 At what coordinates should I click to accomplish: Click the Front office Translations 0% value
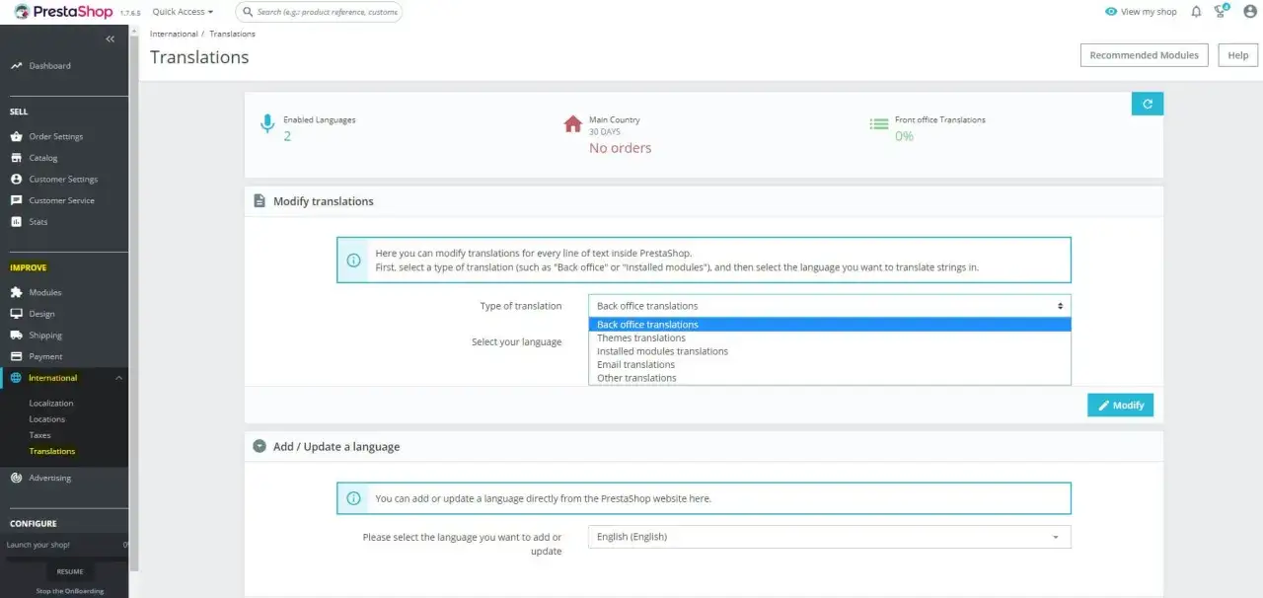904,136
